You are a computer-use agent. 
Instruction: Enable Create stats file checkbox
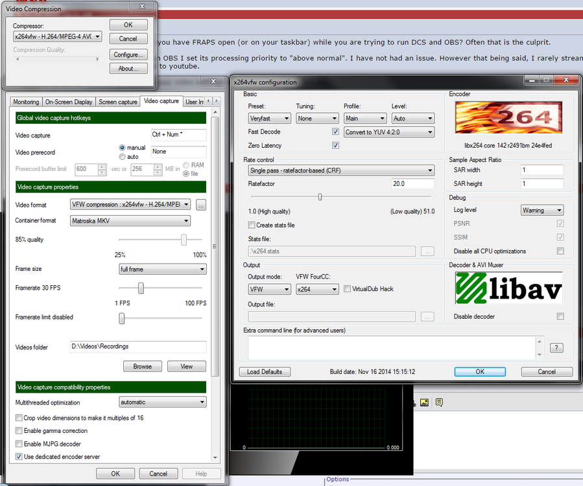252,225
